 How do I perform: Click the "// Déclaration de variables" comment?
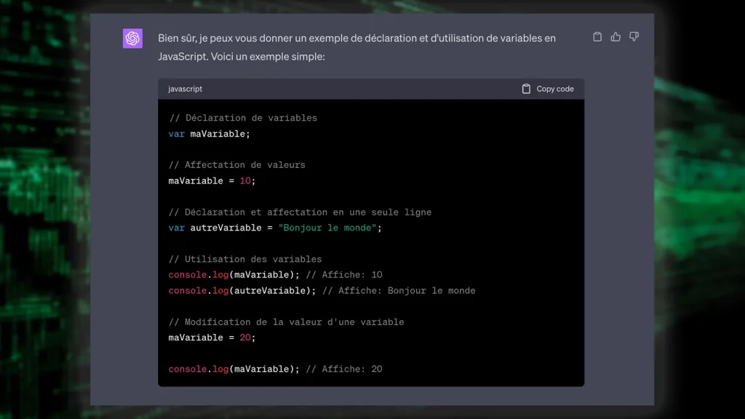242,118
